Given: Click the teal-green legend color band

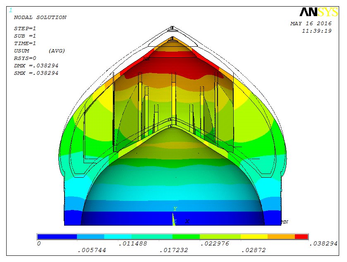Looking at the screenshot, I should coord(152,236).
